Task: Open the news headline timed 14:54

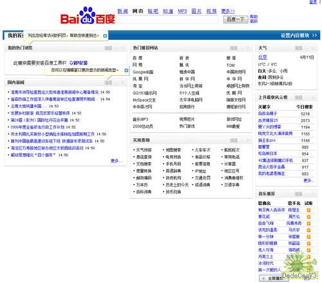Action: tap(54, 99)
